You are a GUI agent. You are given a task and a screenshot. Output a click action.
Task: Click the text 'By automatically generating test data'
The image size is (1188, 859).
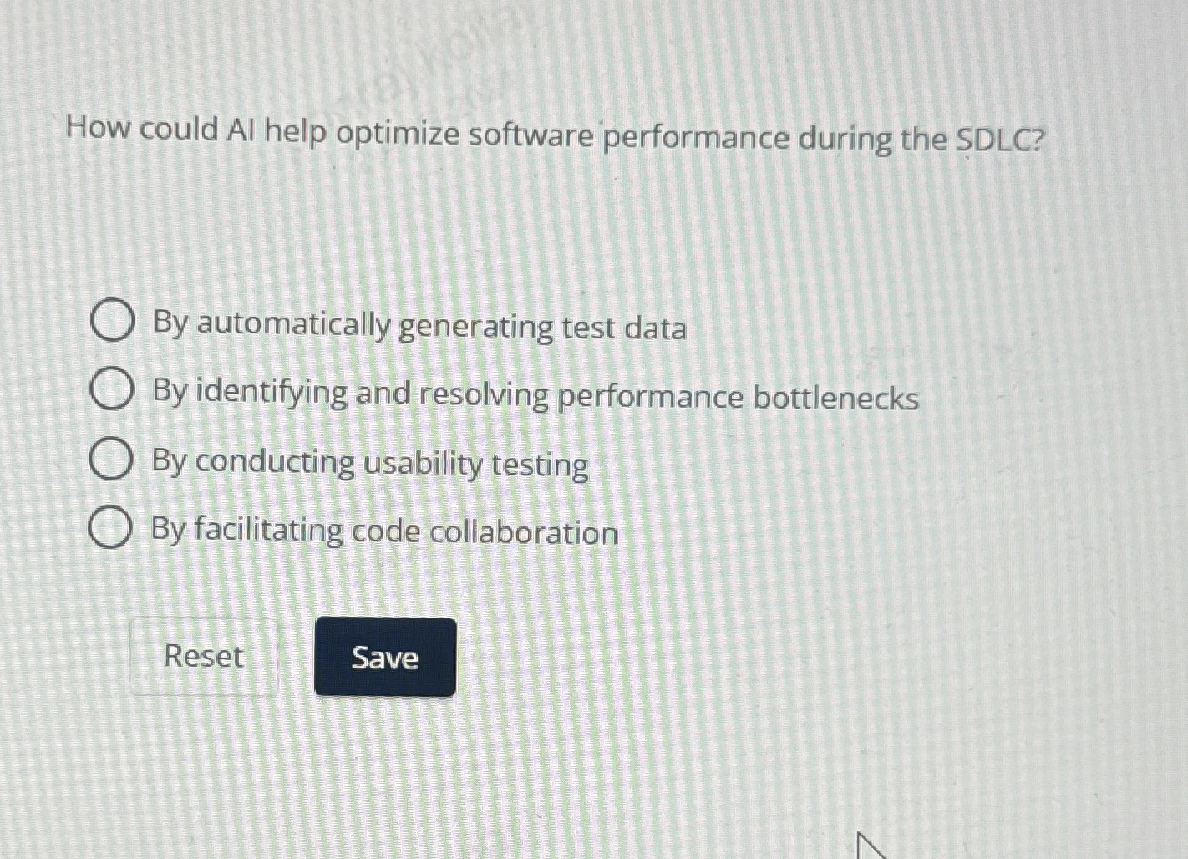(419, 328)
